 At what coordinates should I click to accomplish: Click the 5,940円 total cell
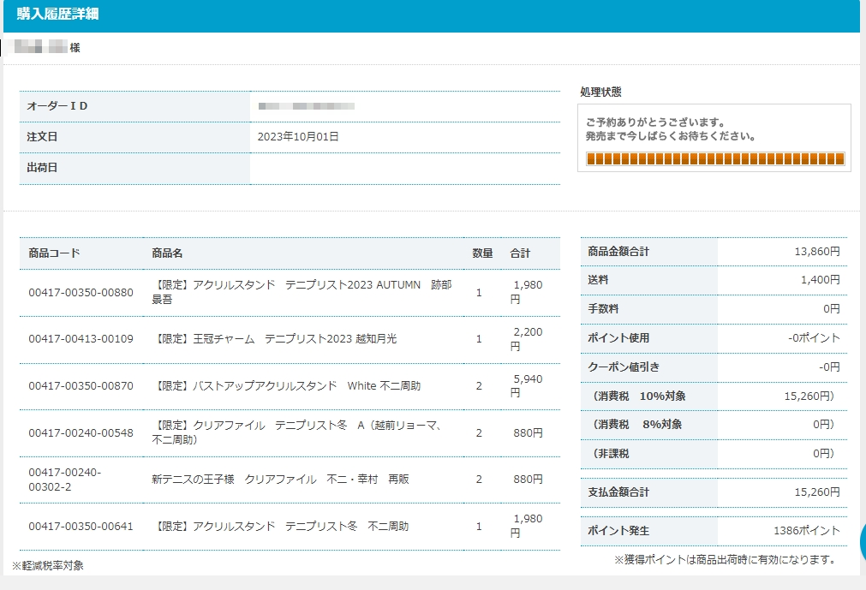(x=526, y=386)
